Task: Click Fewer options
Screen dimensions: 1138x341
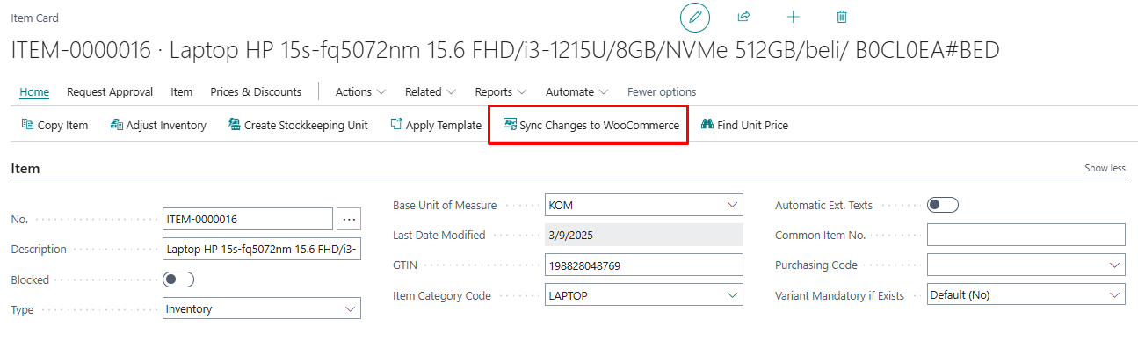Action: (662, 92)
